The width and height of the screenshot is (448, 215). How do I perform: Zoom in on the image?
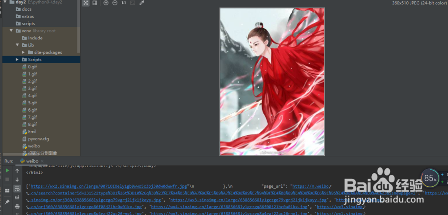coord(106,3)
